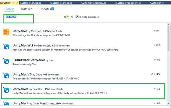Viewport: 171px width, 108px height.
Task: Click version v4.0.1 label
Action: coord(157,31)
